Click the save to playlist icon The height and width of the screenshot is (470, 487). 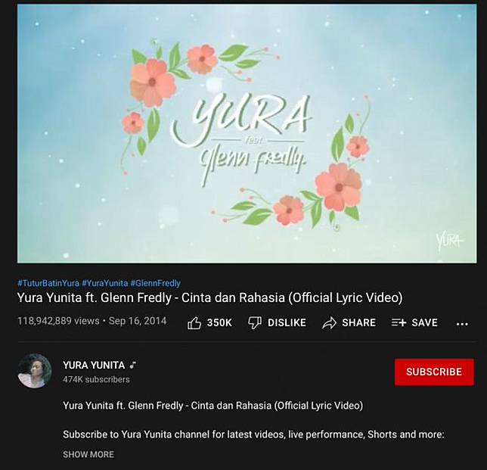pos(399,322)
